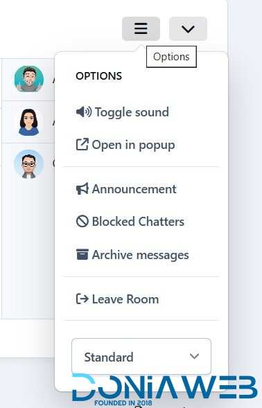Select the teal-background thumbs-up avatar
The width and height of the screenshot is (262, 408).
point(29,79)
